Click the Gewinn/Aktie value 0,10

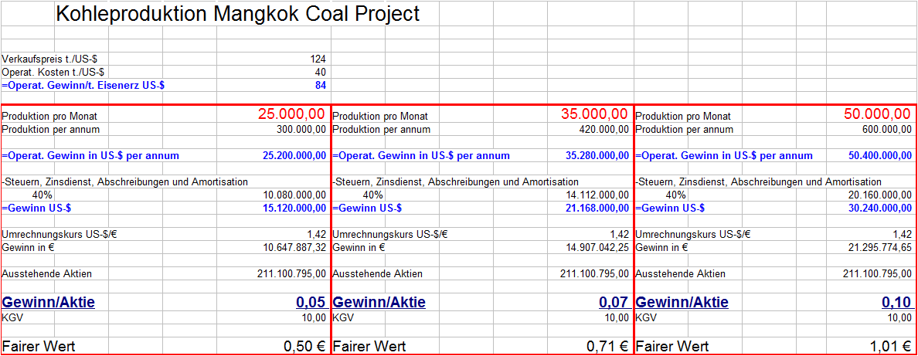pyautogui.click(x=896, y=302)
